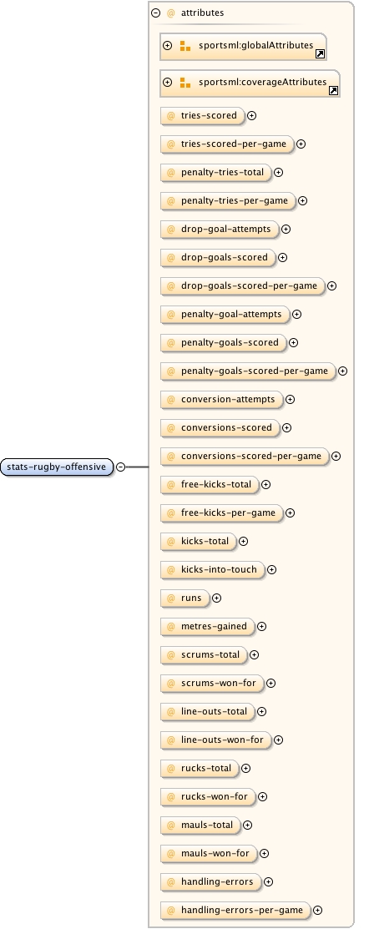Click the @ icon of attributes header
The image size is (369, 929).
pos(171,13)
